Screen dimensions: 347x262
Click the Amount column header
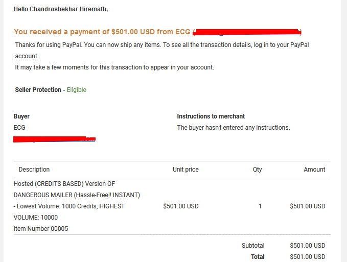(314, 170)
